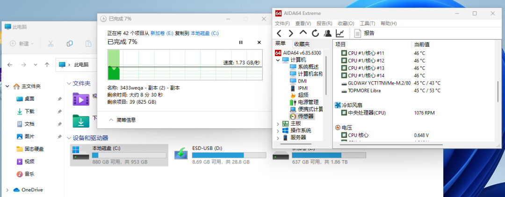Select 电源管理 in the AIDA64 tree
This screenshot has height=197, width=505.
click(x=304, y=102)
